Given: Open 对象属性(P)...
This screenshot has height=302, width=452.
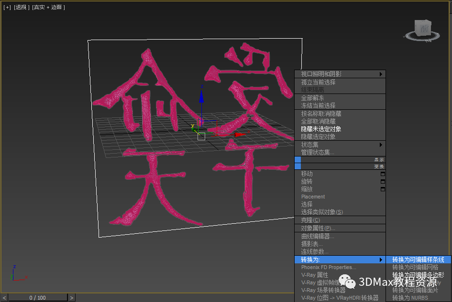Looking at the screenshot, I should coord(318,229).
